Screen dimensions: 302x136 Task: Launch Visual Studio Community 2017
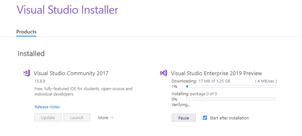pos(77,118)
